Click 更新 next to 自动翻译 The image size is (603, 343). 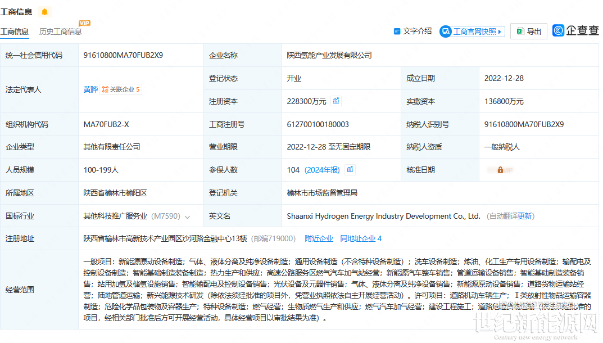(x=525, y=216)
